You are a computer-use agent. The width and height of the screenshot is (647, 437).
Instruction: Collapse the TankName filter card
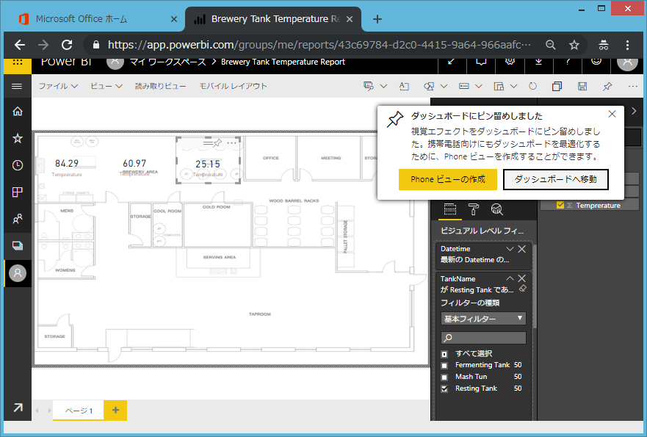510,278
